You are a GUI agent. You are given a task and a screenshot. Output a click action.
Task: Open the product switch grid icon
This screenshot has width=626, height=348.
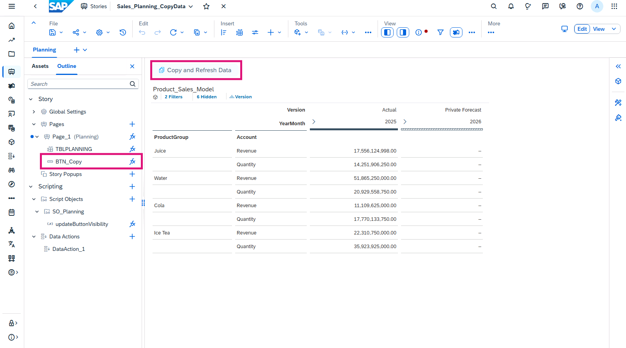click(614, 6)
